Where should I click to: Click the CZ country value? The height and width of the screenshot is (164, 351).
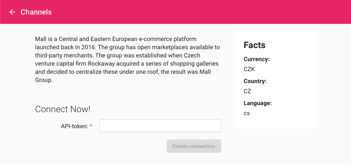(247, 91)
